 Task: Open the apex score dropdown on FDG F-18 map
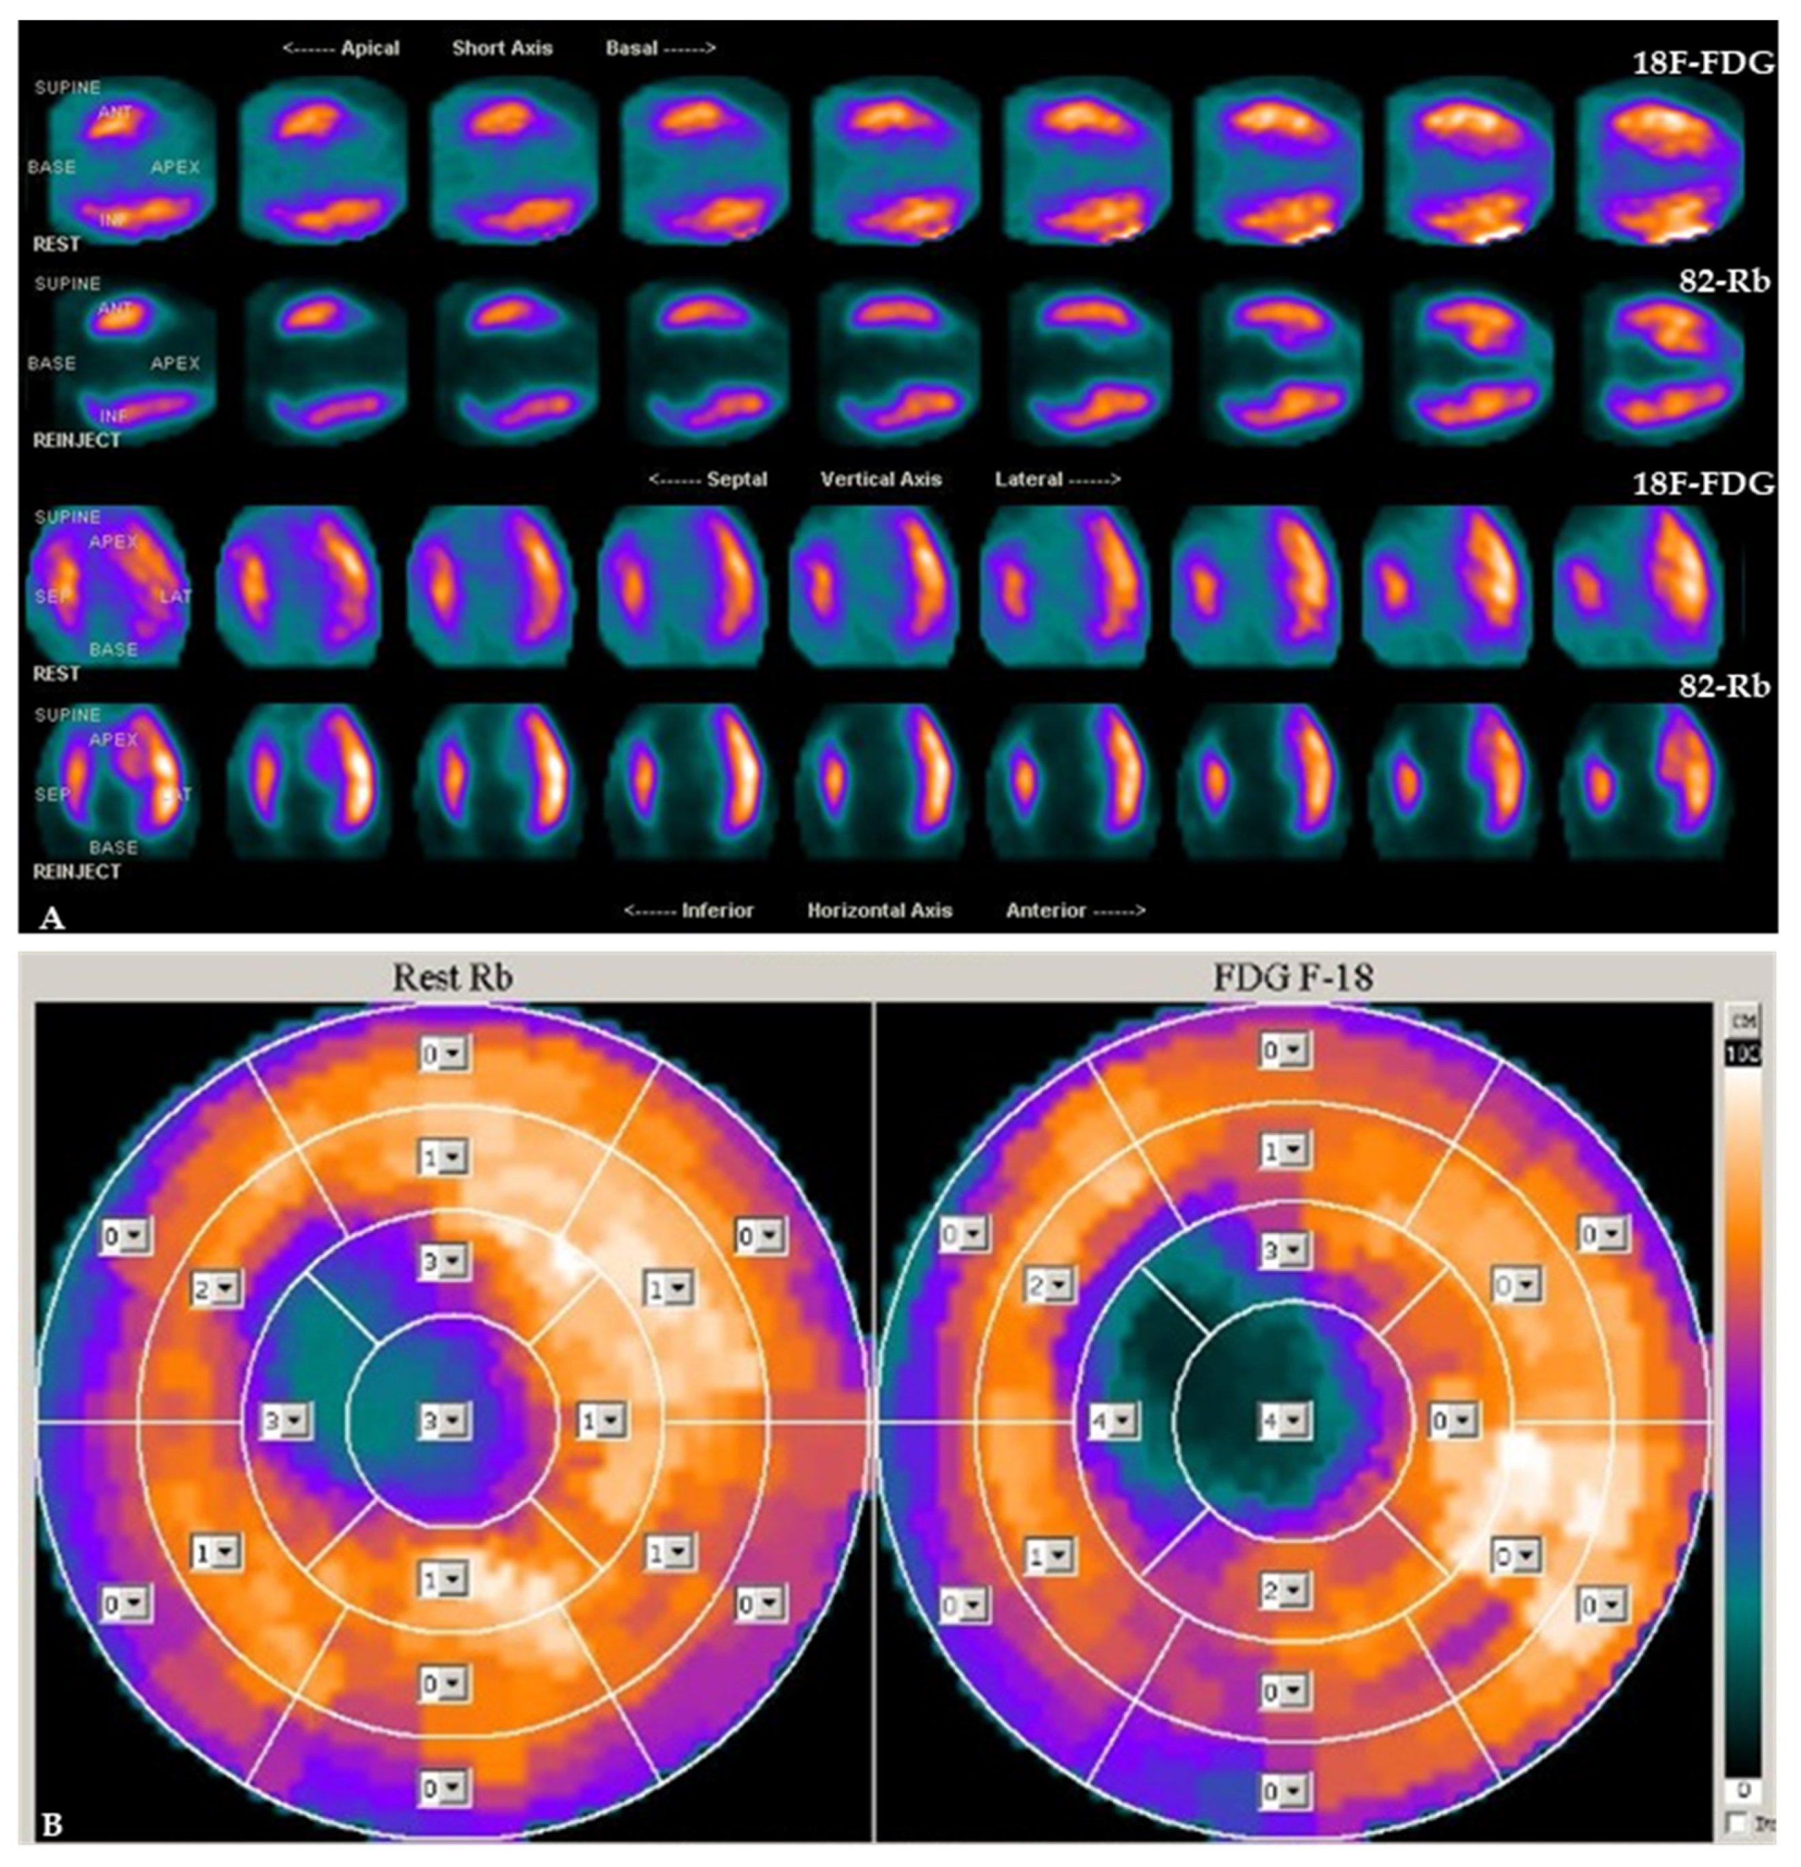point(1293,1421)
